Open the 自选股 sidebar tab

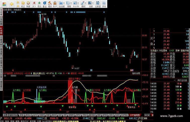(x=1, y=51)
